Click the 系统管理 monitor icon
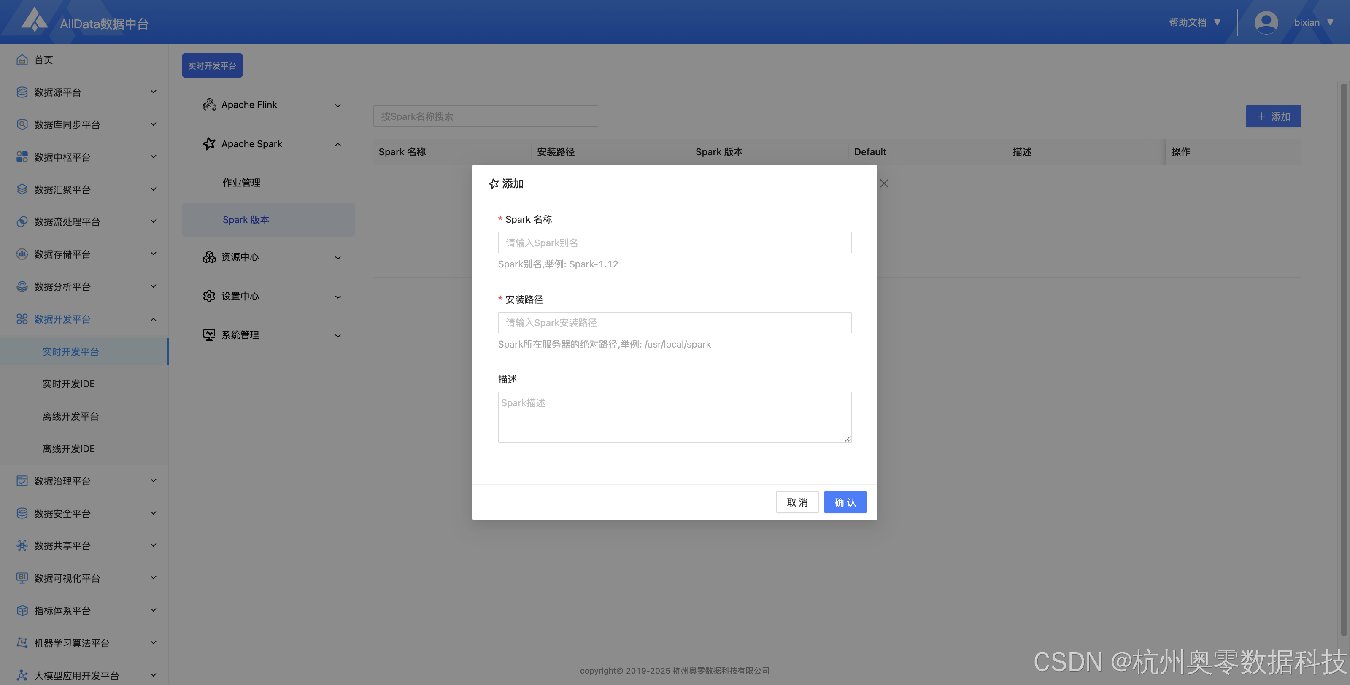1350x685 pixels. (x=209, y=335)
